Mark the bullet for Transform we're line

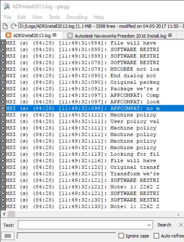[3, 174]
